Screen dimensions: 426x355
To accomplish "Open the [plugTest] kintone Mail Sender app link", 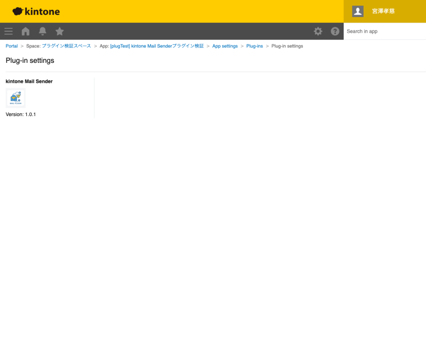I will coord(157,46).
